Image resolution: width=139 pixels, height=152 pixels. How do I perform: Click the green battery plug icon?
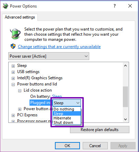coord(15,34)
